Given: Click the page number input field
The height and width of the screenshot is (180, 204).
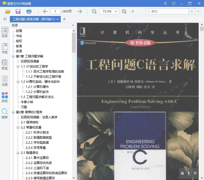Looking at the screenshot, I should click(x=55, y=11).
